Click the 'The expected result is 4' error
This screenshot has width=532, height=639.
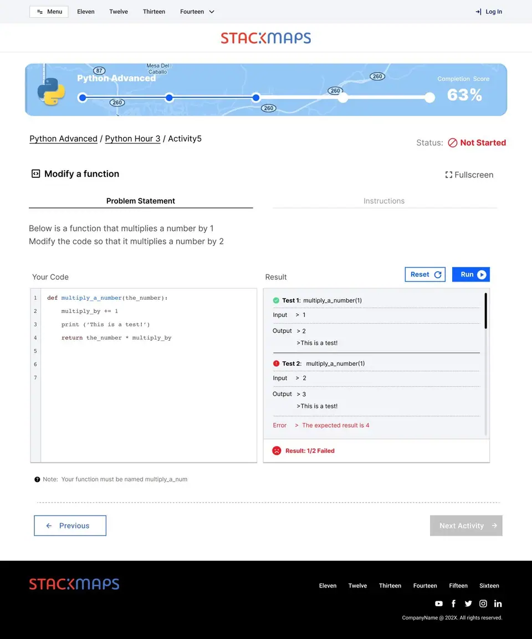[336, 425]
